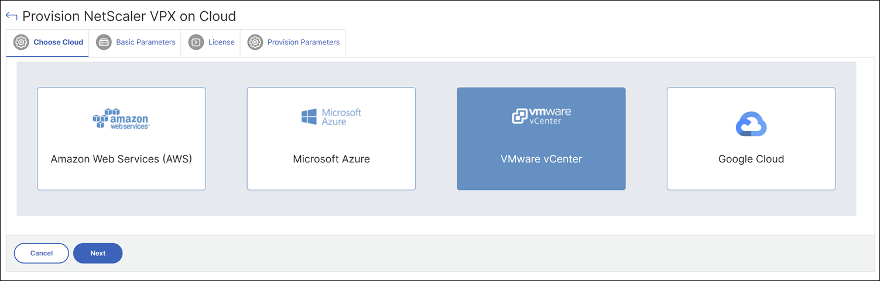
Task: Click the Provision NetScaler VPX on Cloud title
Action: [129, 16]
